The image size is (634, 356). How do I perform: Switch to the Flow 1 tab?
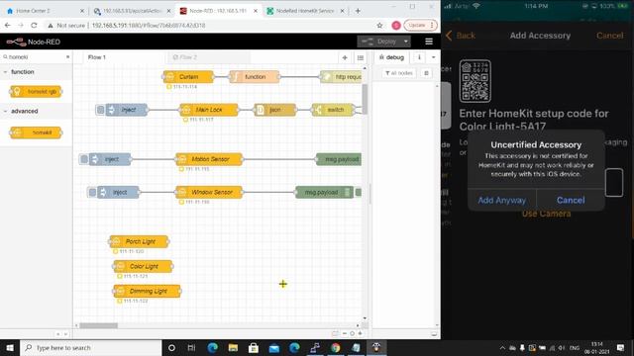[97, 57]
